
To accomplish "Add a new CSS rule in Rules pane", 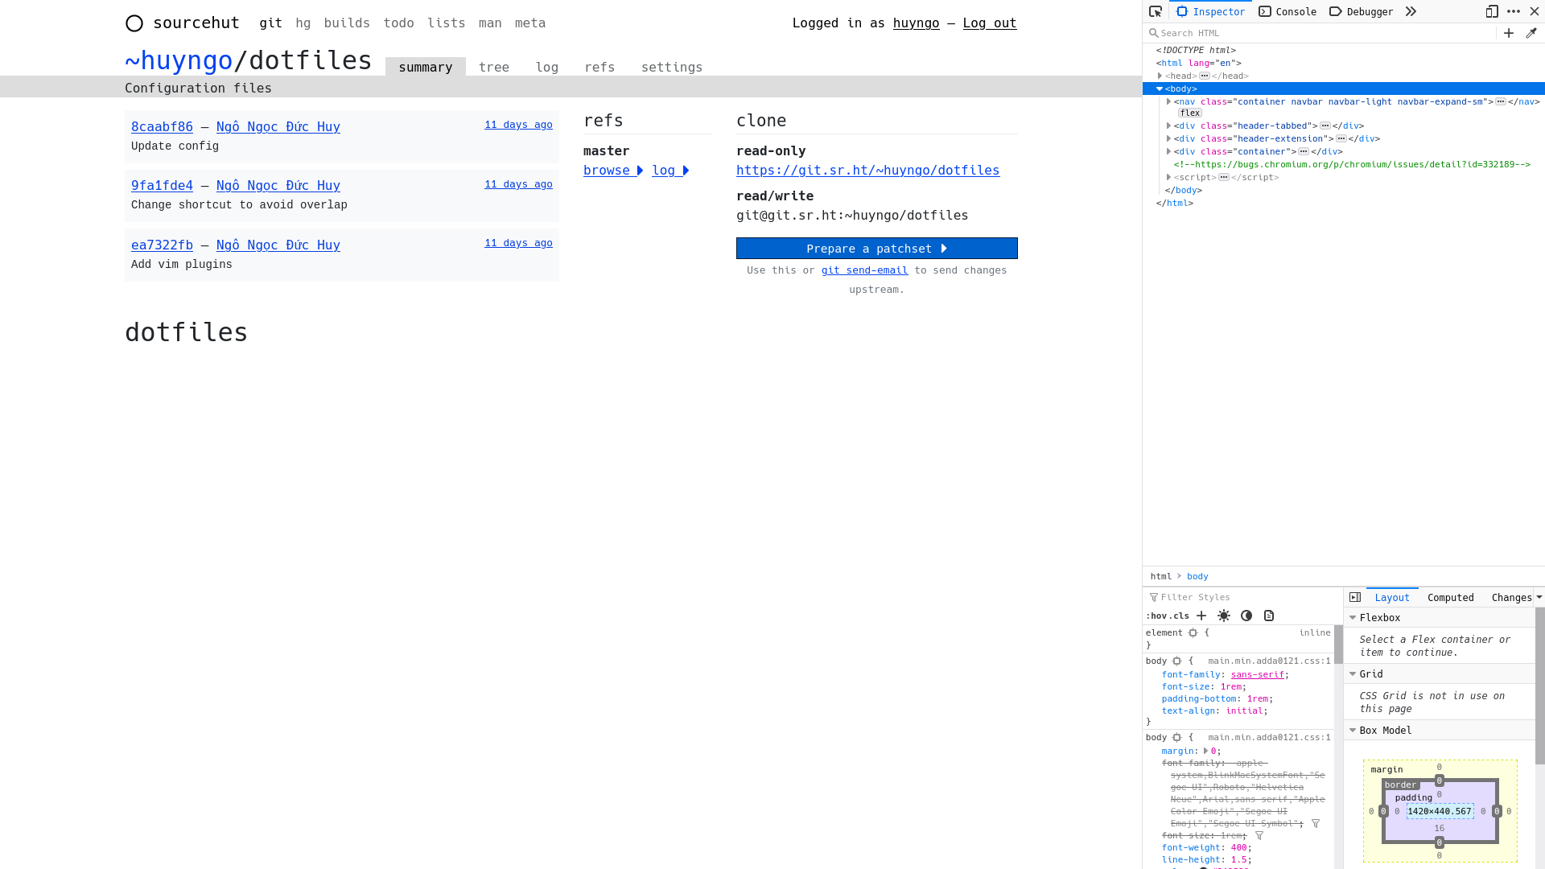I will [1201, 616].
